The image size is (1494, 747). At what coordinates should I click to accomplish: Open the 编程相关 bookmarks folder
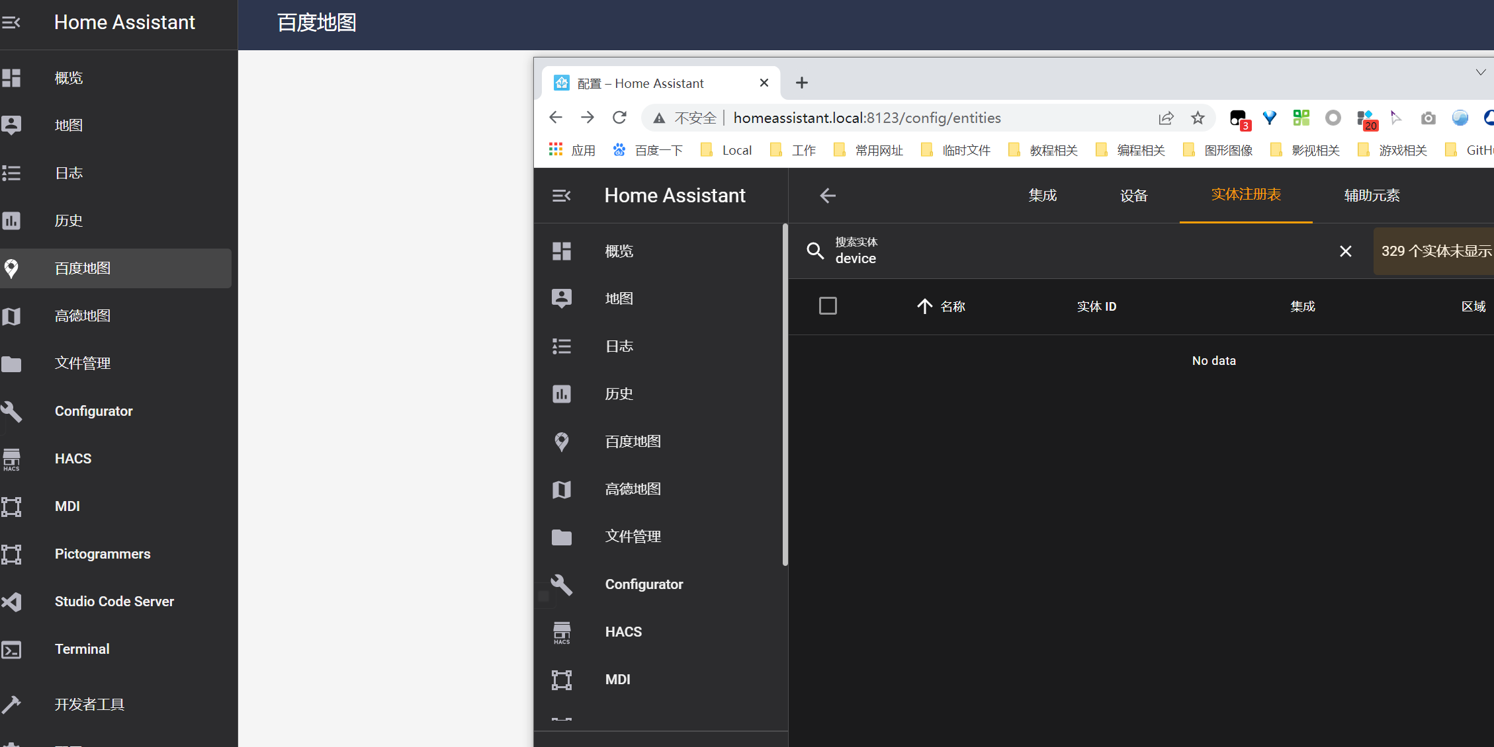(1130, 150)
